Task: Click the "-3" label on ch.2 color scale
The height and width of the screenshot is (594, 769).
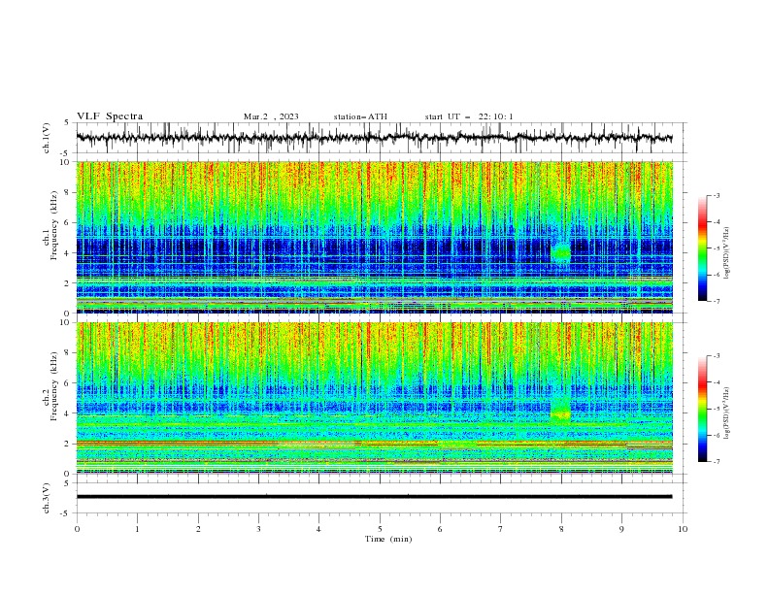Action: pyautogui.click(x=717, y=356)
